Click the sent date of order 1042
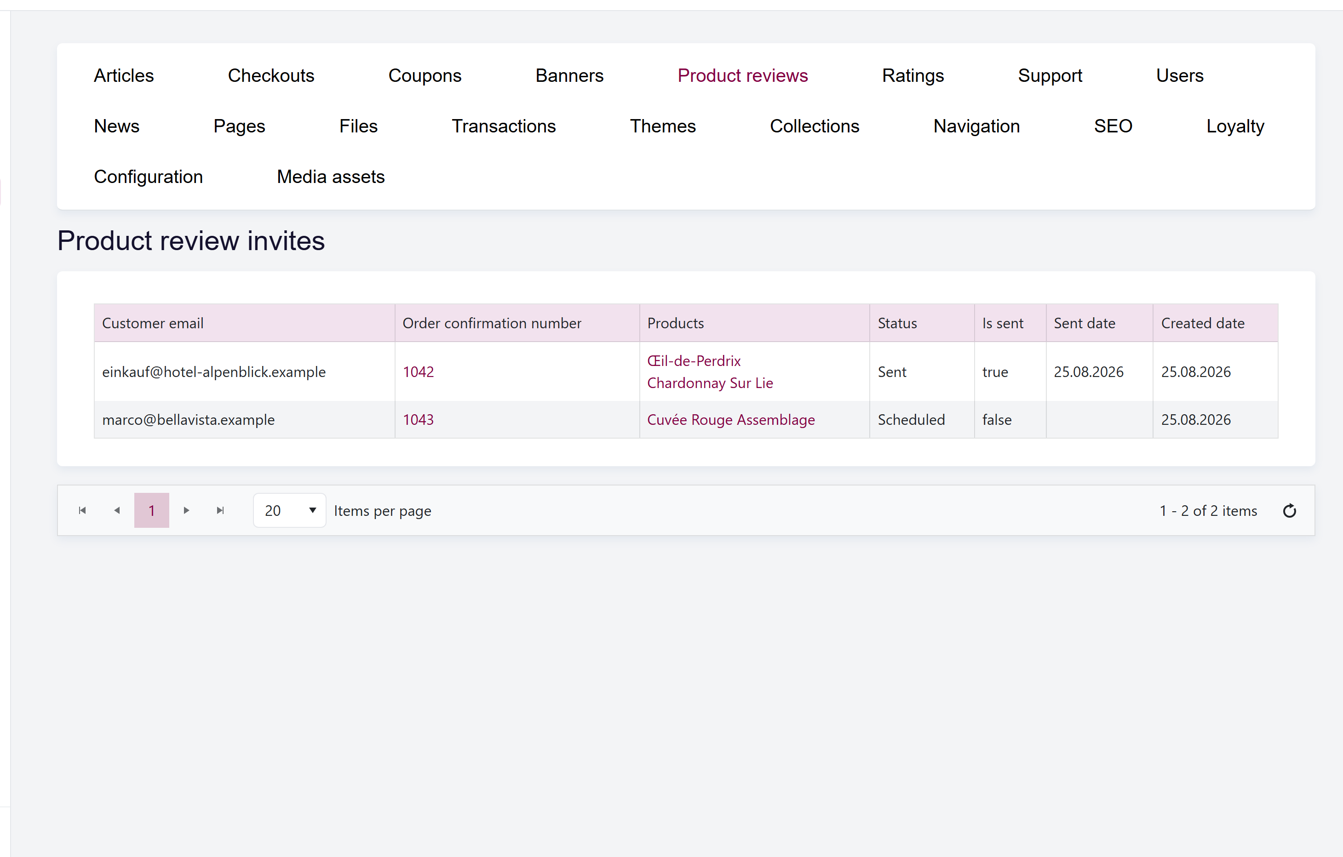Image resolution: width=1343 pixels, height=857 pixels. (1089, 372)
